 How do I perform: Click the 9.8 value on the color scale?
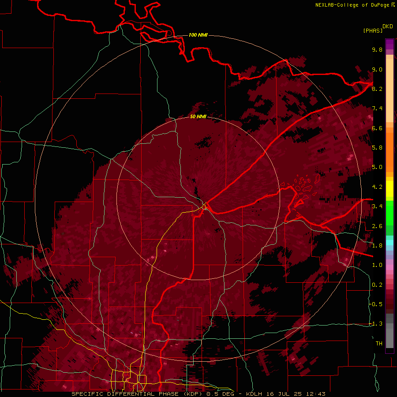click(x=377, y=49)
